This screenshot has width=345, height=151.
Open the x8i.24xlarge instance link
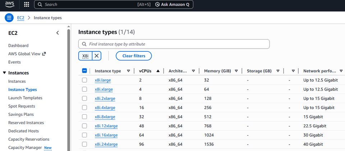[x=106, y=145]
